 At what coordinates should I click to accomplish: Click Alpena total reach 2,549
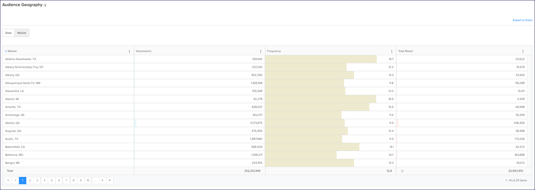521,99
